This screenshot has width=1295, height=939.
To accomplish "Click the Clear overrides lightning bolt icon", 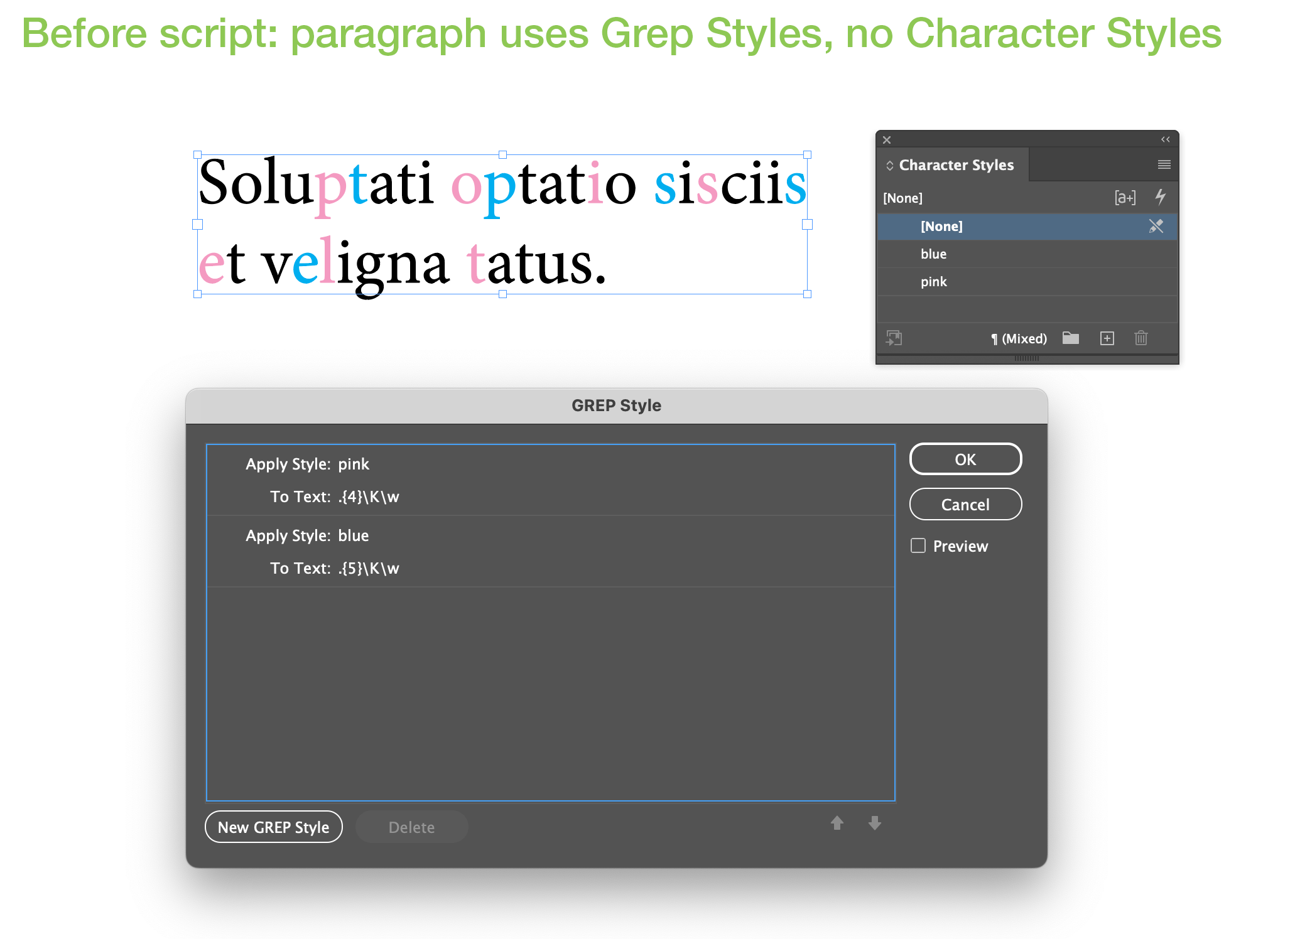I will (1160, 197).
